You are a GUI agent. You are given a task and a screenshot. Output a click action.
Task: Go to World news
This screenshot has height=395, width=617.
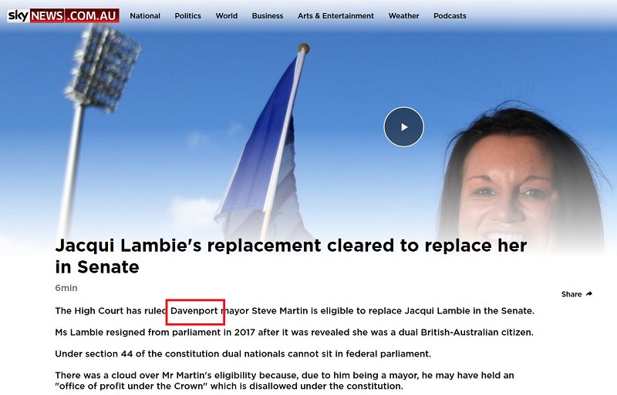click(227, 16)
